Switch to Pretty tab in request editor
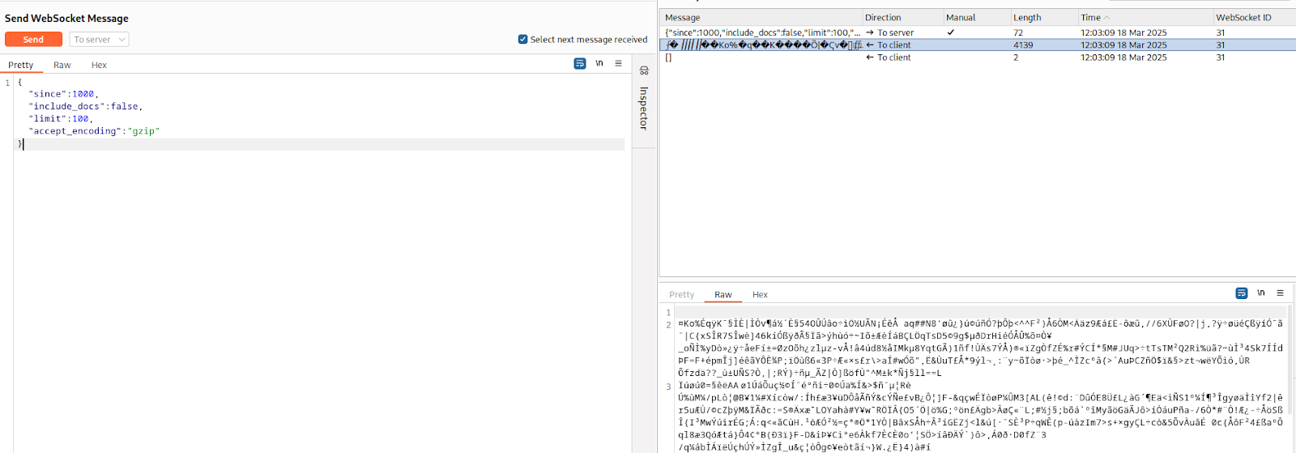1296x453 pixels. 21,65
